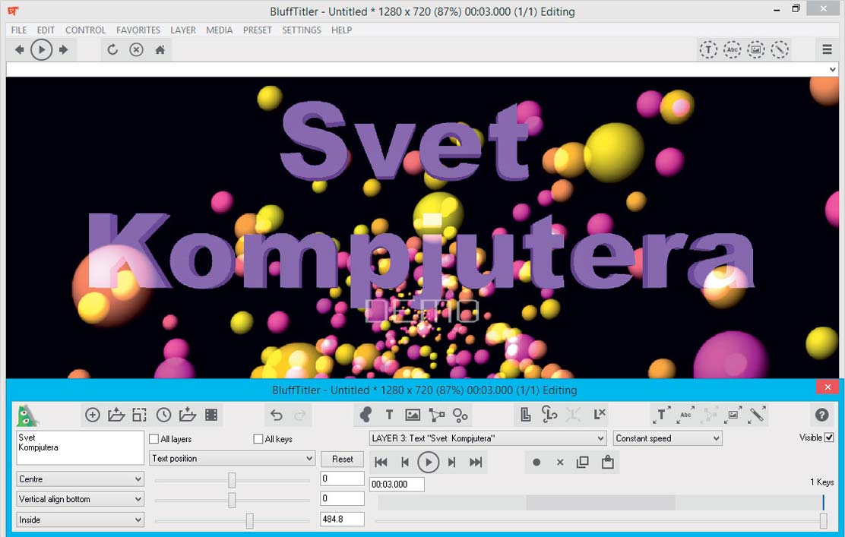Click the Reset button
Image resolution: width=845 pixels, height=537 pixels.
click(342, 459)
